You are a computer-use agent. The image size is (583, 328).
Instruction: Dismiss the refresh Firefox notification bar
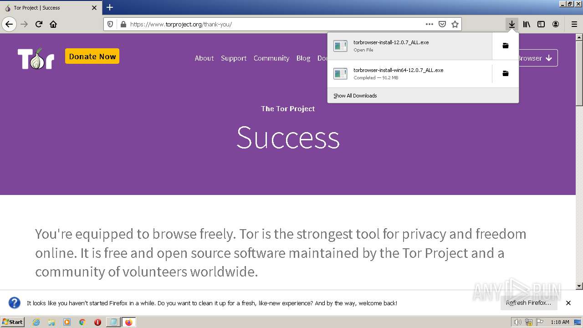coord(568,303)
